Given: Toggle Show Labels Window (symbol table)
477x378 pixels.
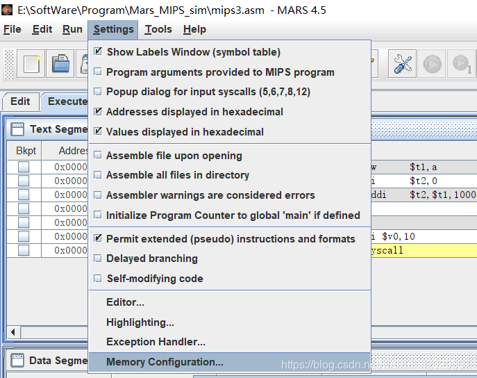Looking at the screenshot, I should [229, 52].
